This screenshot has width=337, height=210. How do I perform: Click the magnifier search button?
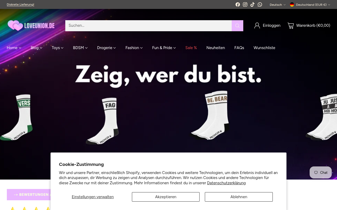point(237,26)
